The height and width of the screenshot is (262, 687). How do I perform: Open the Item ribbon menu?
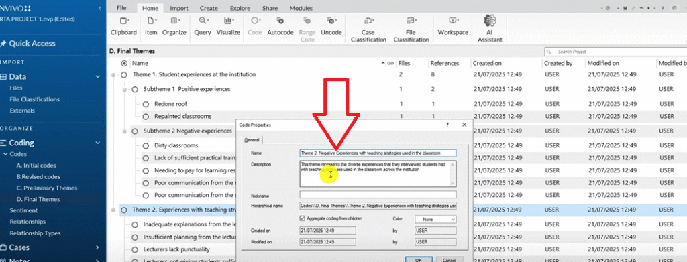(151, 26)
